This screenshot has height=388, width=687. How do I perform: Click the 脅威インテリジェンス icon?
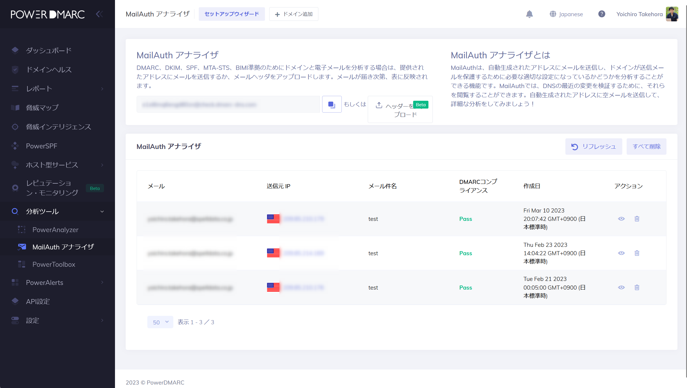pyautogui.click(x=15, y=127)
